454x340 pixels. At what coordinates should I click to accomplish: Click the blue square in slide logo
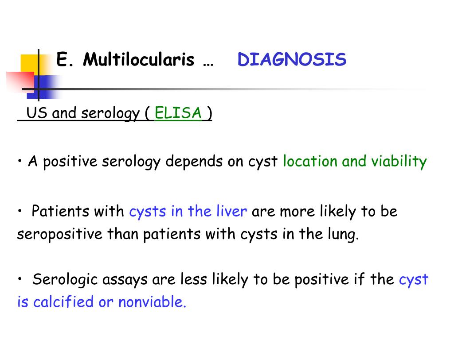(x=43, y=87)
